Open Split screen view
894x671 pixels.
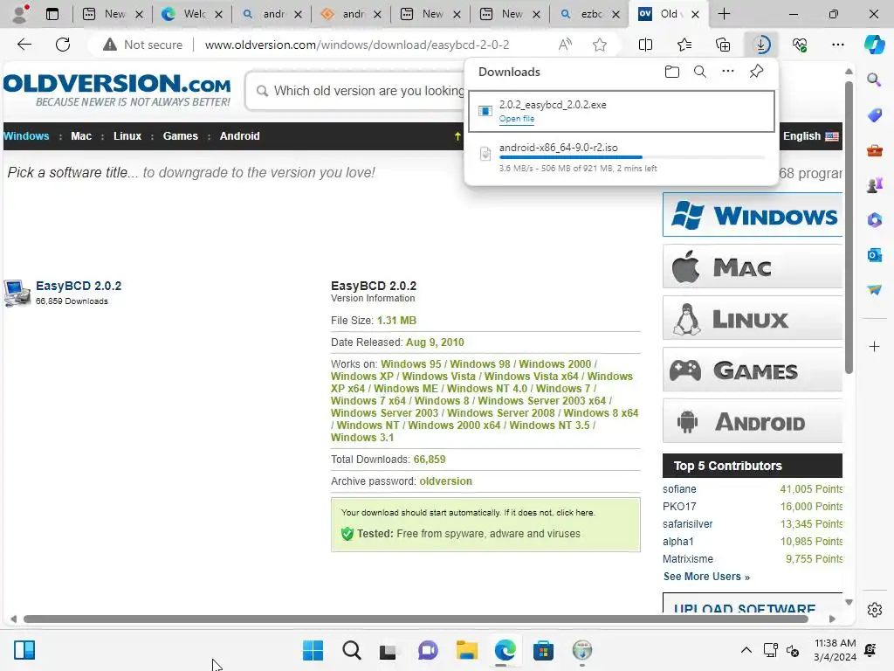pos(645,45)
